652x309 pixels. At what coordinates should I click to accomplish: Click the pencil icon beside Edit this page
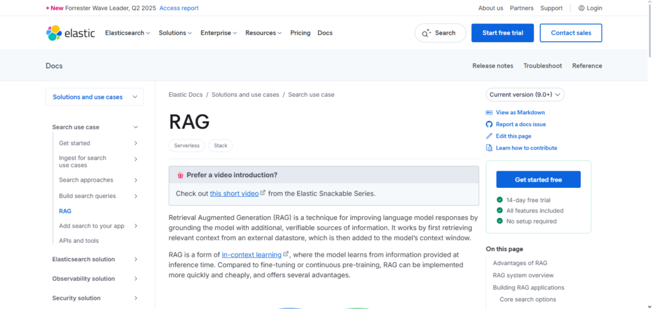click(x=489, y=136)
